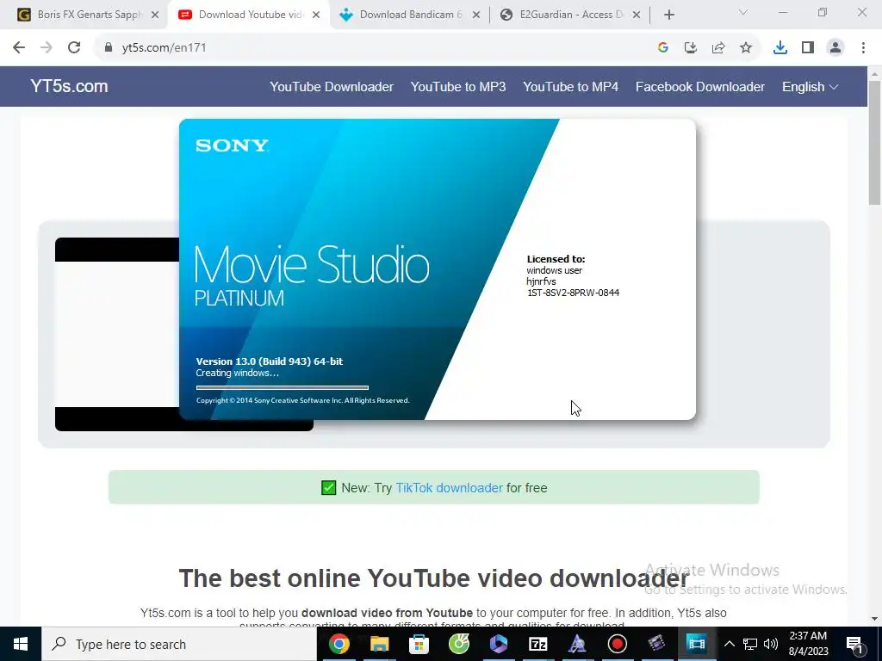Close the Boris FX Genarts tab

(x=155, y=15)
